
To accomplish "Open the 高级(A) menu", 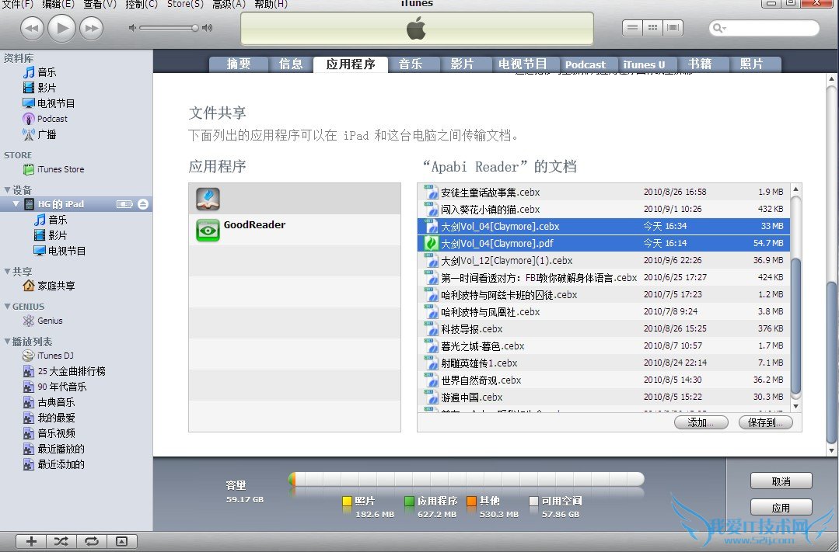I will 229,4.
